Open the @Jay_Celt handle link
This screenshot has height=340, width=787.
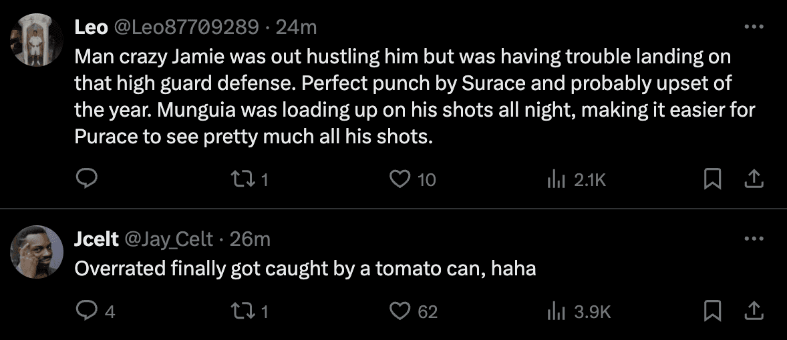pyautogui.click(x=169, y=239)
